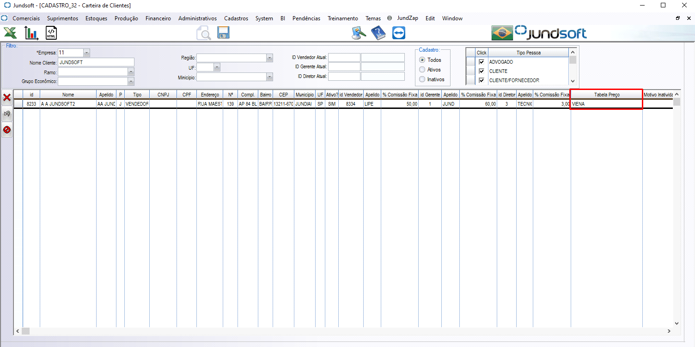Open the Pendências menu

[x=306, y=18]
